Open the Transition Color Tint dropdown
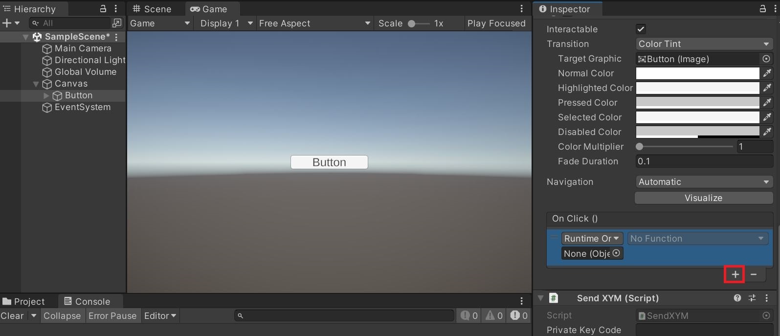The image size is (780, 336). click(x=704, y=44)
